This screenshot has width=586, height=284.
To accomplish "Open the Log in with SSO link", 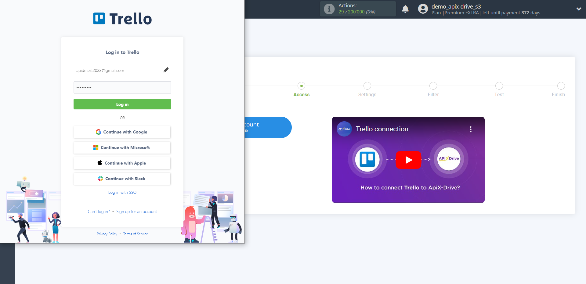I will point(122,192).
